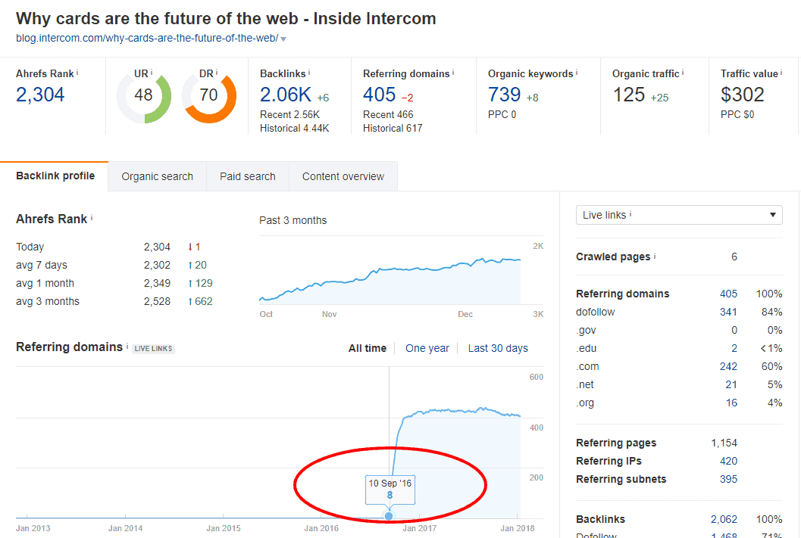Image resolution: width=801 pixels, height=538 pixels.
Task: Click the 405 Referring domains link in sidebar
Action: (x=728, y=294)
